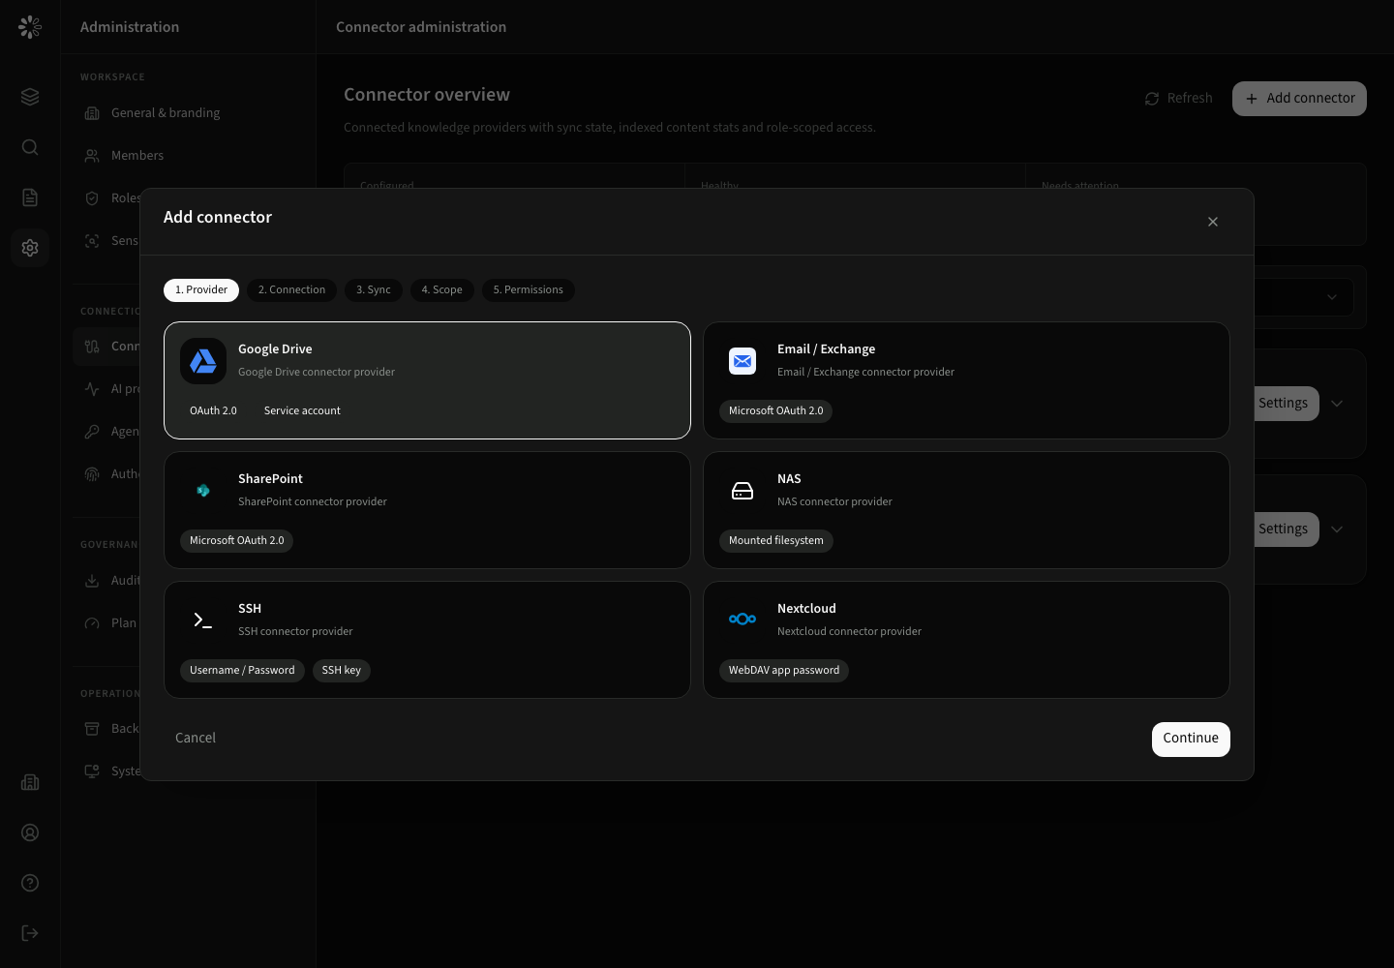Image resolution: width=1394 pixels, height=968 pixels.
Task: Click the WebDAV app password tag
Action: click(784, 671)
